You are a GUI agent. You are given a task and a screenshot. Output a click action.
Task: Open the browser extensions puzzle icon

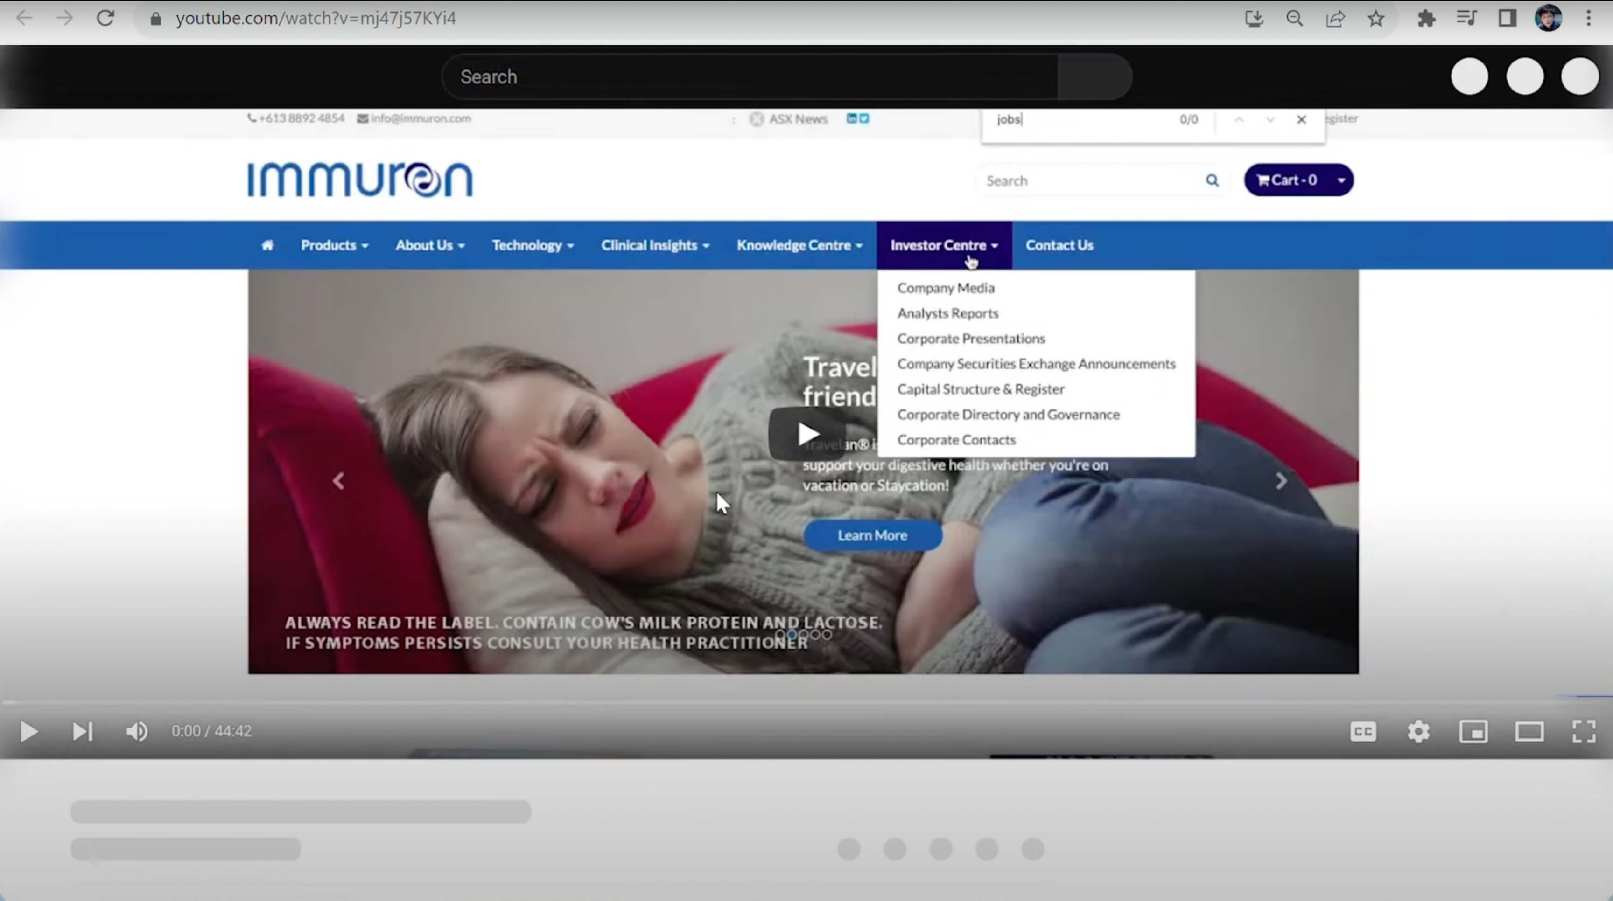click(x=1426, y=18)
